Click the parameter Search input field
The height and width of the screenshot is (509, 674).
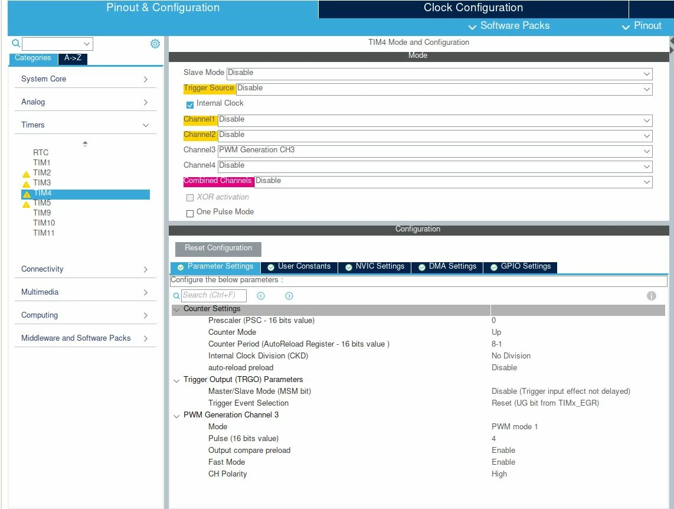[x=214, y=295]
